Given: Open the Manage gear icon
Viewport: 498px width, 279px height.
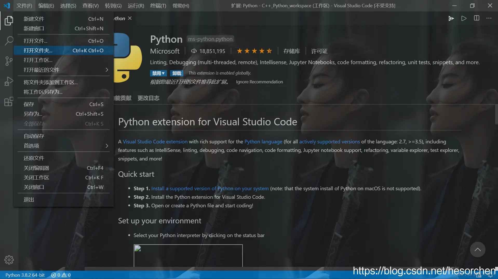Looking at the screenshot, I should [x=9, y=260].
